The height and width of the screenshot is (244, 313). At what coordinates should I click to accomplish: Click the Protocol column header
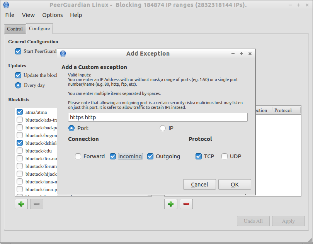click(286, 110)
